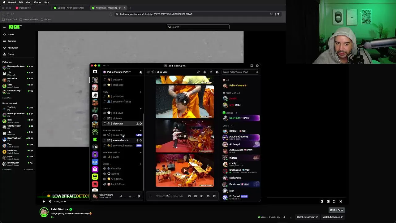Create invite for clips-vids channel
This screenshot has width=396, height=223.
tap(137, 124)
